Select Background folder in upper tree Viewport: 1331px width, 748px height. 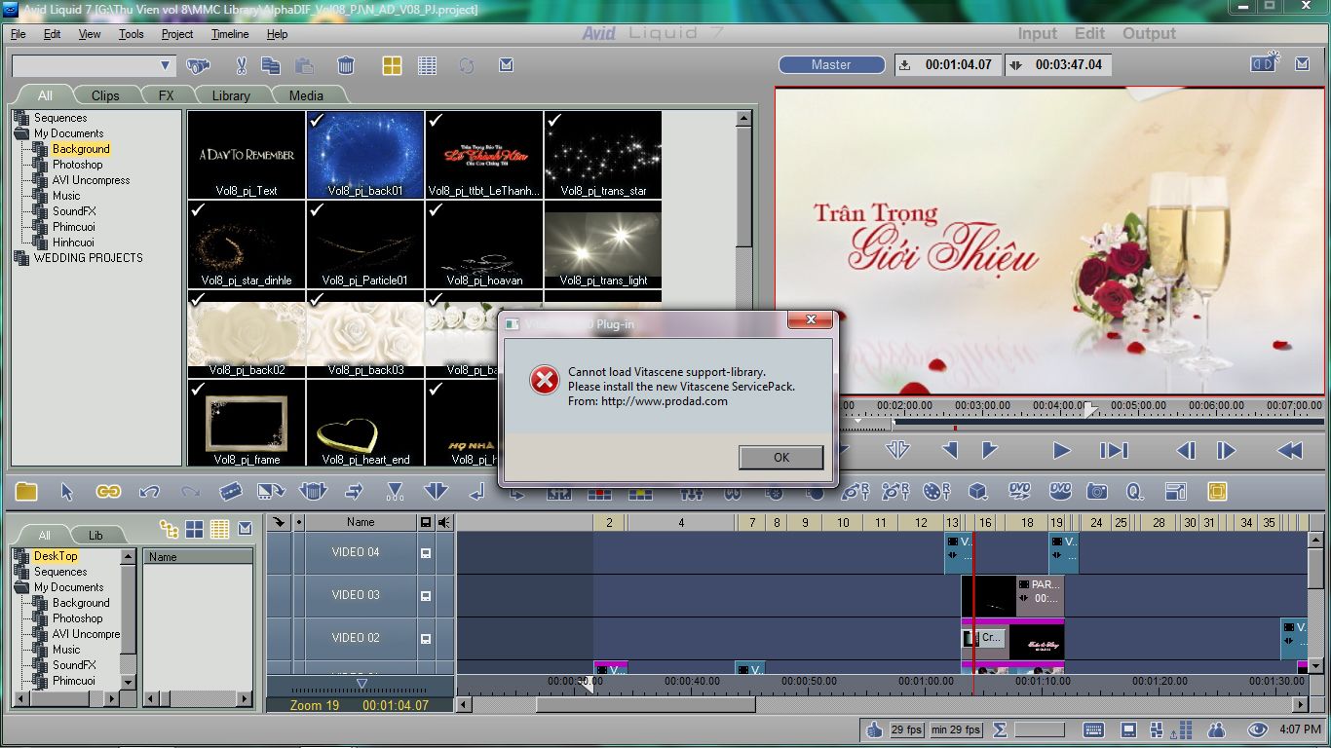[x=81, y=149]
